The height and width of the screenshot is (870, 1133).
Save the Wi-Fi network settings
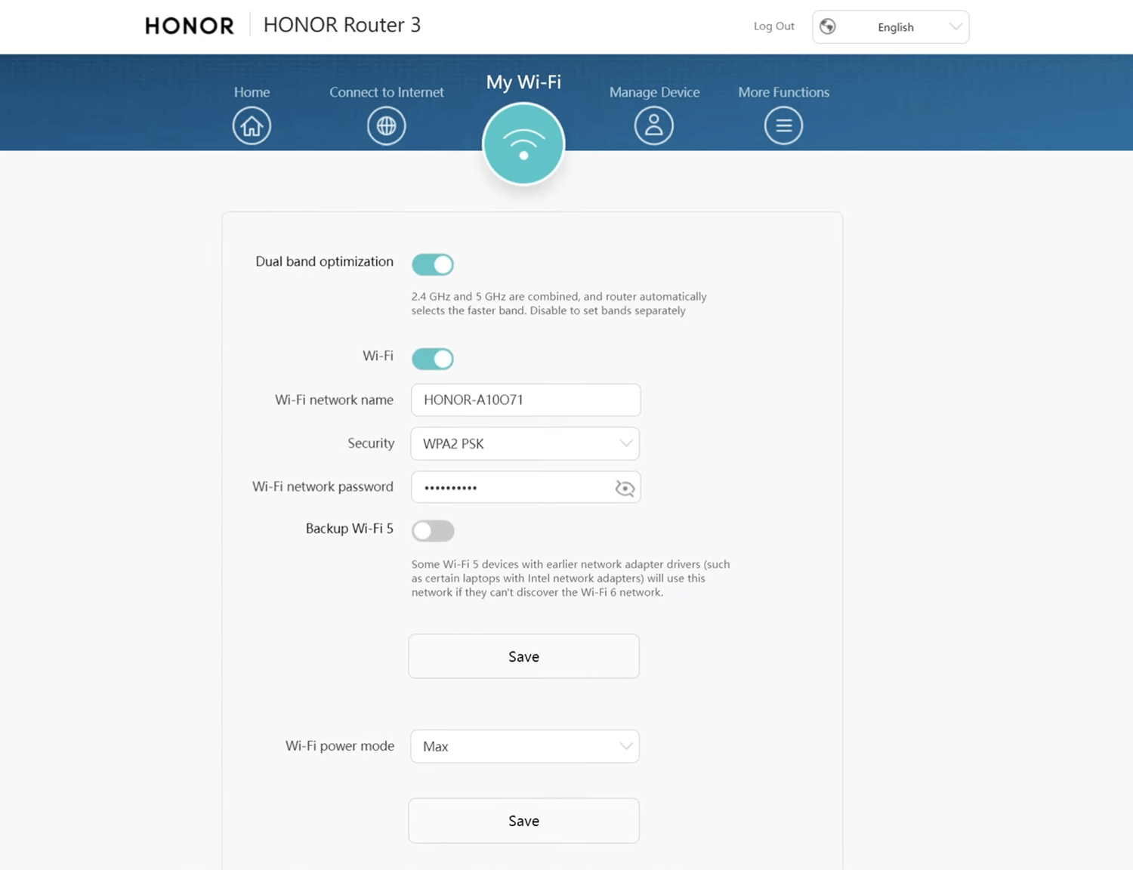click(523, 656)
